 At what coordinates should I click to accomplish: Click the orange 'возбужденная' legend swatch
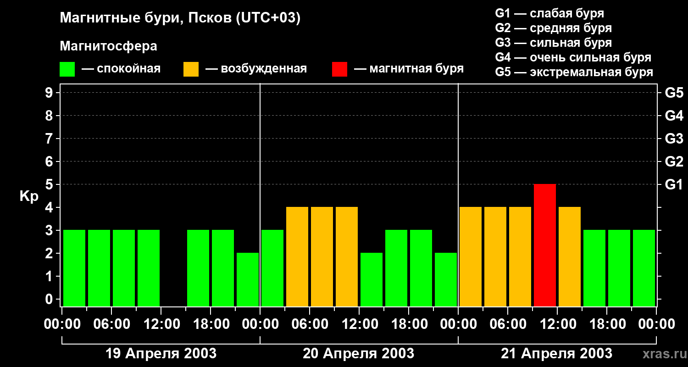click(x=191, y=69)
